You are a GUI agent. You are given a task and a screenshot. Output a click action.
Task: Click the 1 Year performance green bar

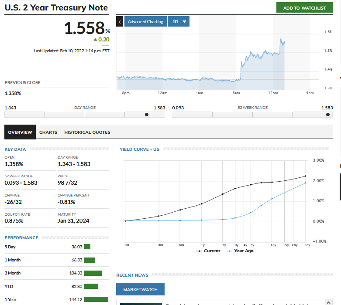[x=96, y=299]
